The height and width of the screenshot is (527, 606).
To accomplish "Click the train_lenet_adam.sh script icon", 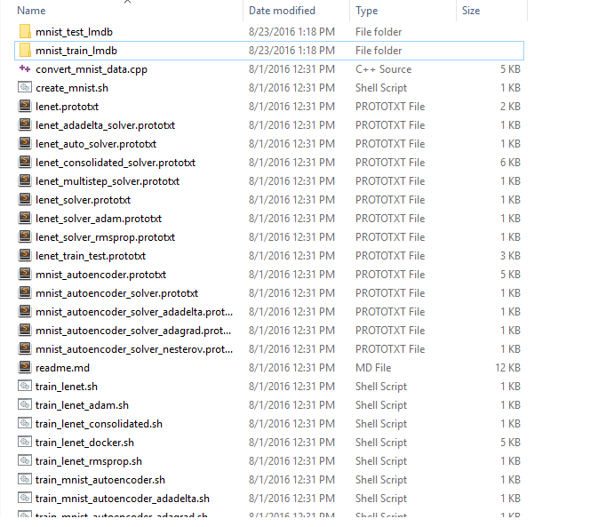I will pos(25,404).
